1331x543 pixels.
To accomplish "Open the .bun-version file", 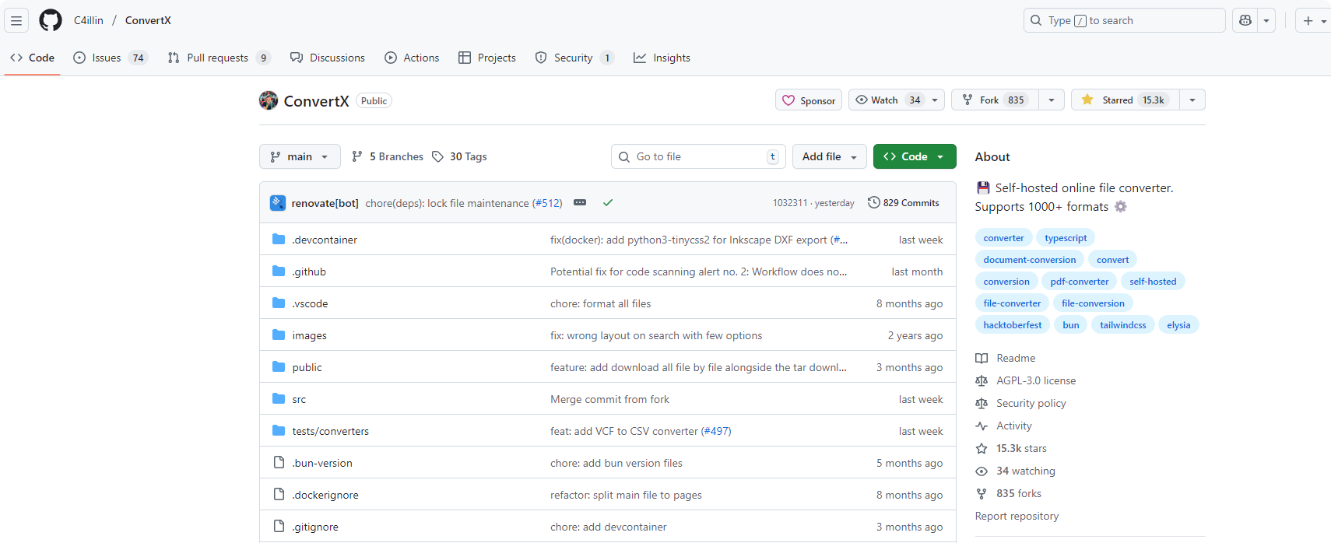I will pyautogui.click(x=322, y=463).
